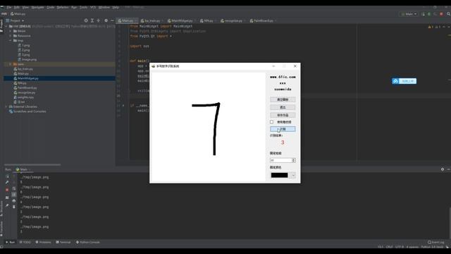This screenshot has width=451, height=254.
Task: Click the highlighted recognize button
Action: 283,129
